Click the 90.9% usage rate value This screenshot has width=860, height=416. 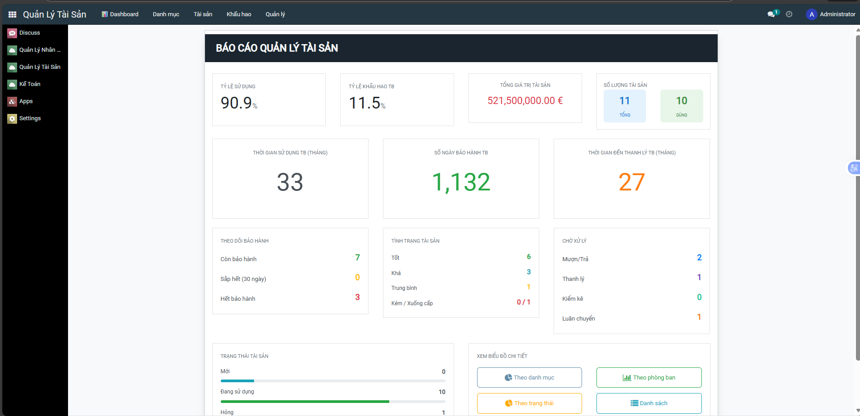239,103
